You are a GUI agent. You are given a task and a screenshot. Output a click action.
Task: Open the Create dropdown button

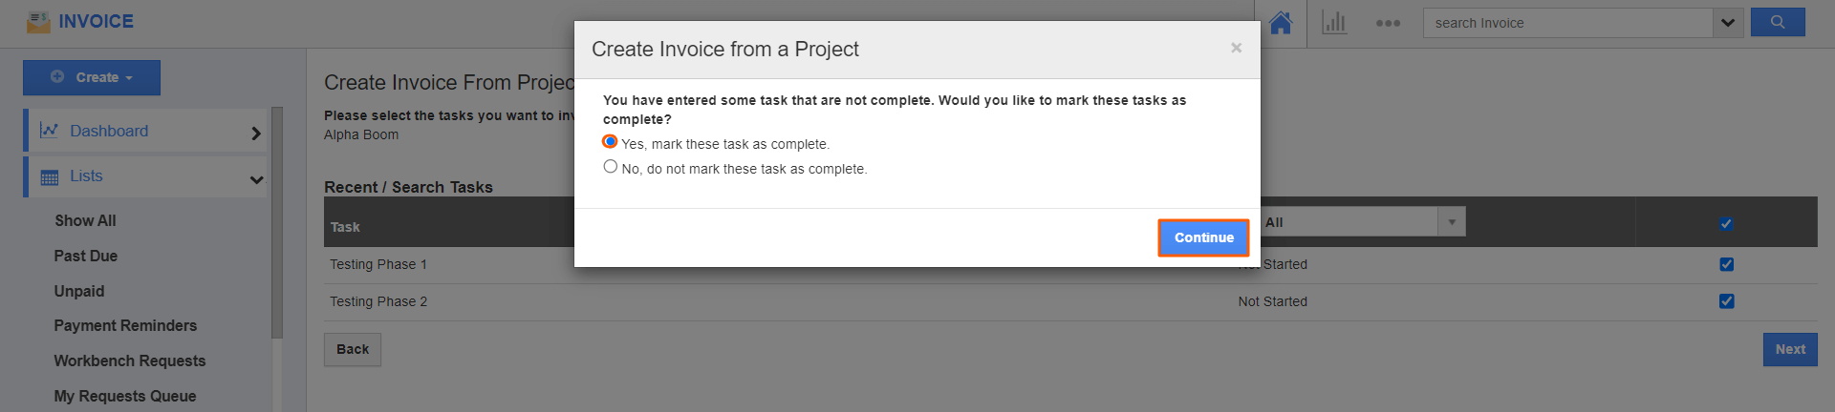tap(92, 77)
